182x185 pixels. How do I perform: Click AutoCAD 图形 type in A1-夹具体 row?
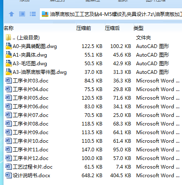pyautogui.click(x=152, y=55)
